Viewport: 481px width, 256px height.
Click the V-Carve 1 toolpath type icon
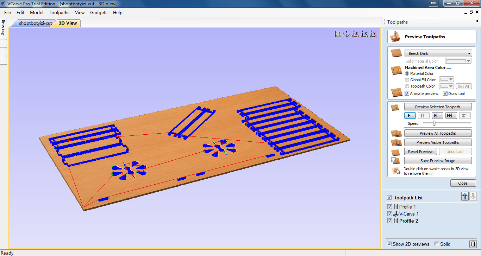(x=396, y=214)
